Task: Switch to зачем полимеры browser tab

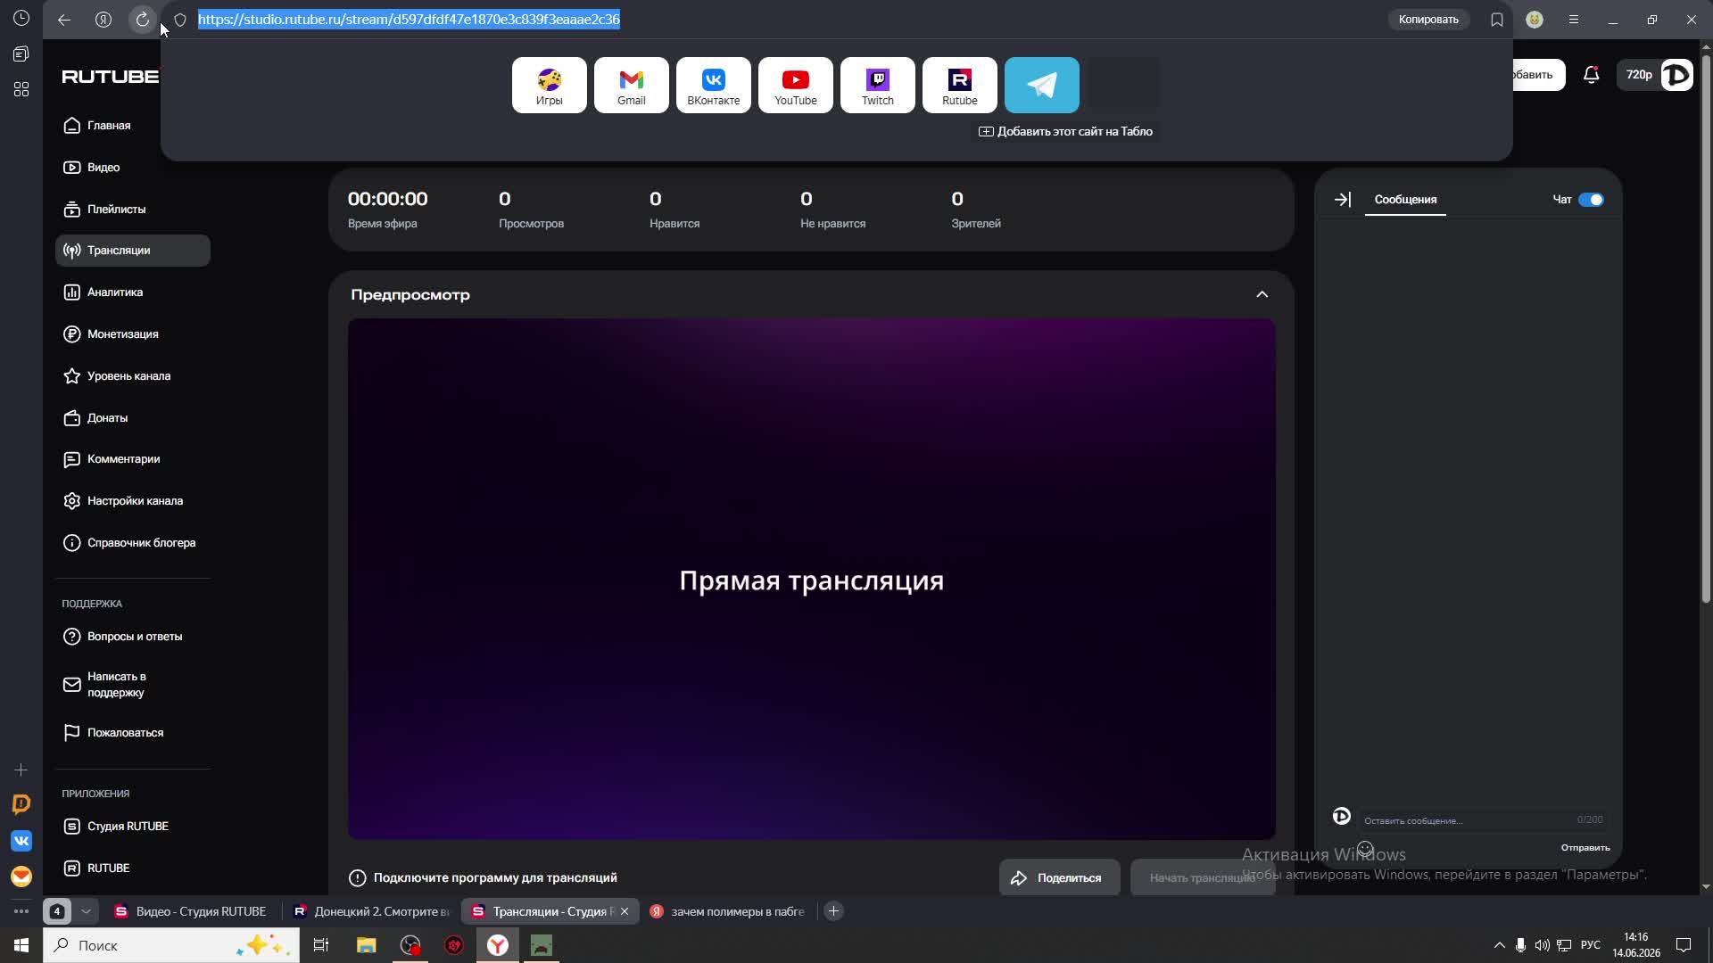Action: (x=729, y=911)
